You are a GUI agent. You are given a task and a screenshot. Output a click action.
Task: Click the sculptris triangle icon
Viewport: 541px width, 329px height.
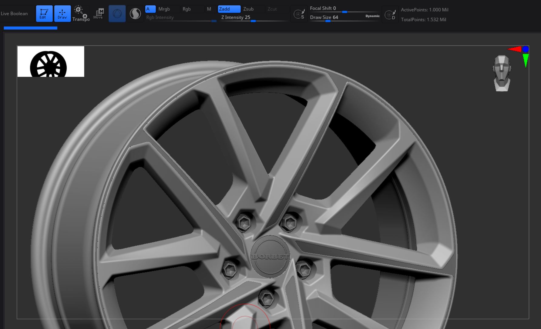click(x=117, y=14)
